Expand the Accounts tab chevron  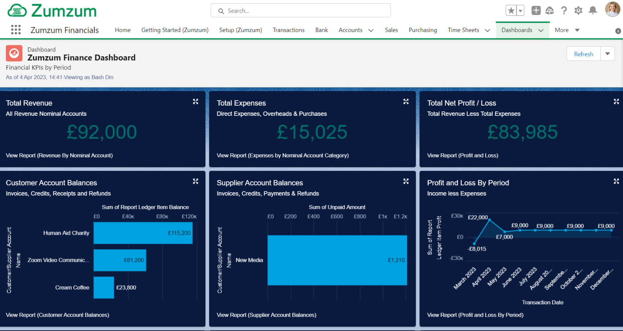click(371, 30)
